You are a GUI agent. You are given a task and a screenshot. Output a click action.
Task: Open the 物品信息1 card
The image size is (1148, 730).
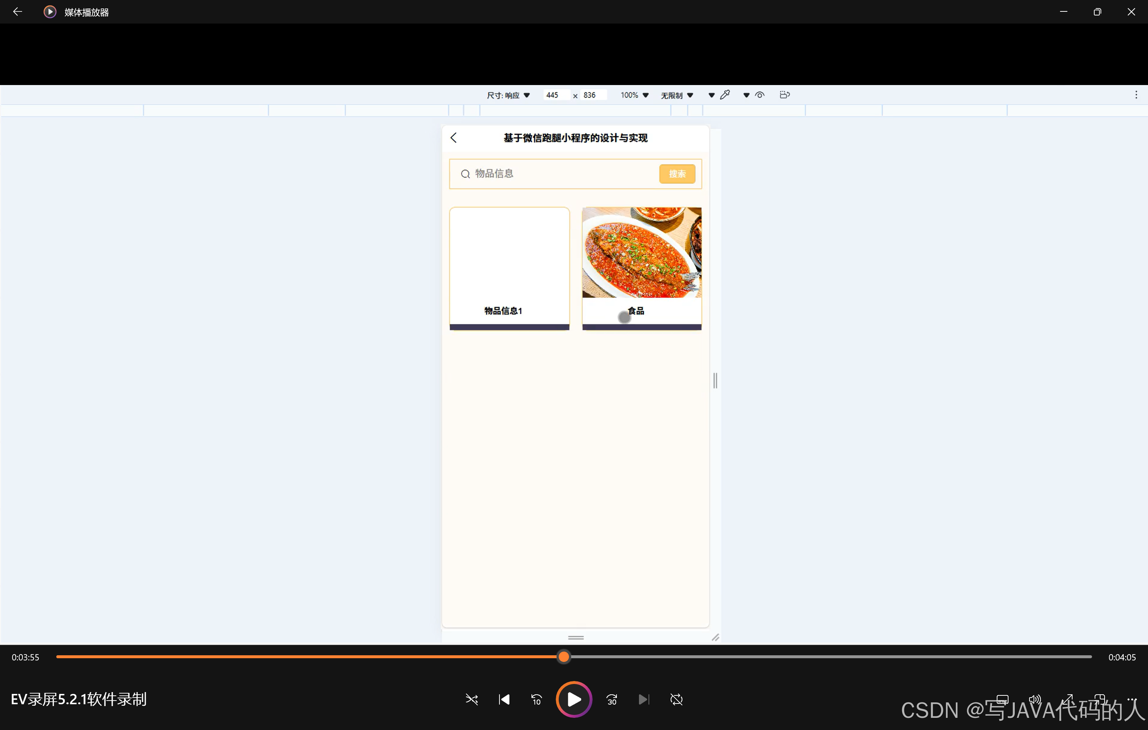[x=509, y=268]
